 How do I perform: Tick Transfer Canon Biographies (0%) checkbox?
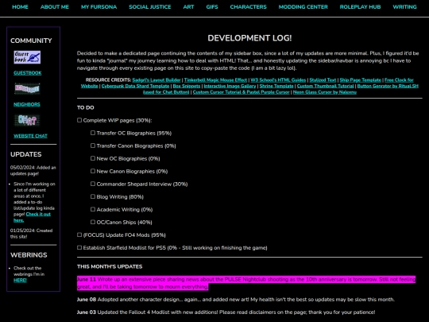(x=93, y=145)
